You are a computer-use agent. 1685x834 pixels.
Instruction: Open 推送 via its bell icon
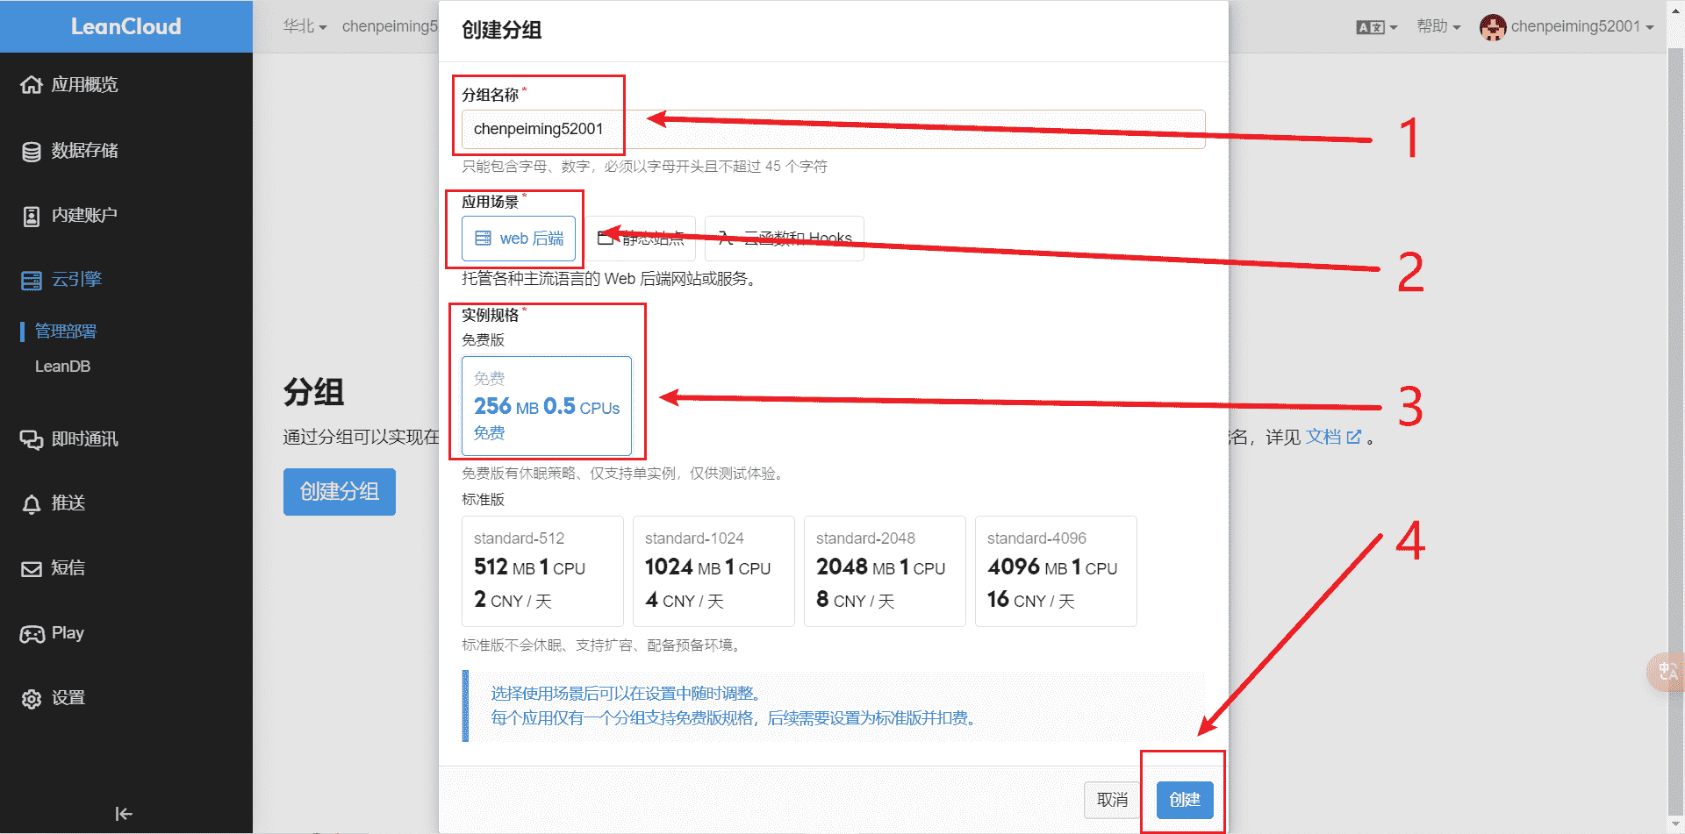(x=32, y=504)
